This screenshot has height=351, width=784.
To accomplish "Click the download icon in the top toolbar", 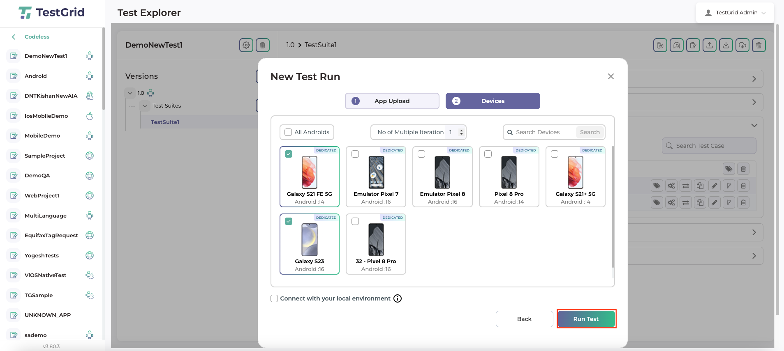I will [x=726, y=45].
